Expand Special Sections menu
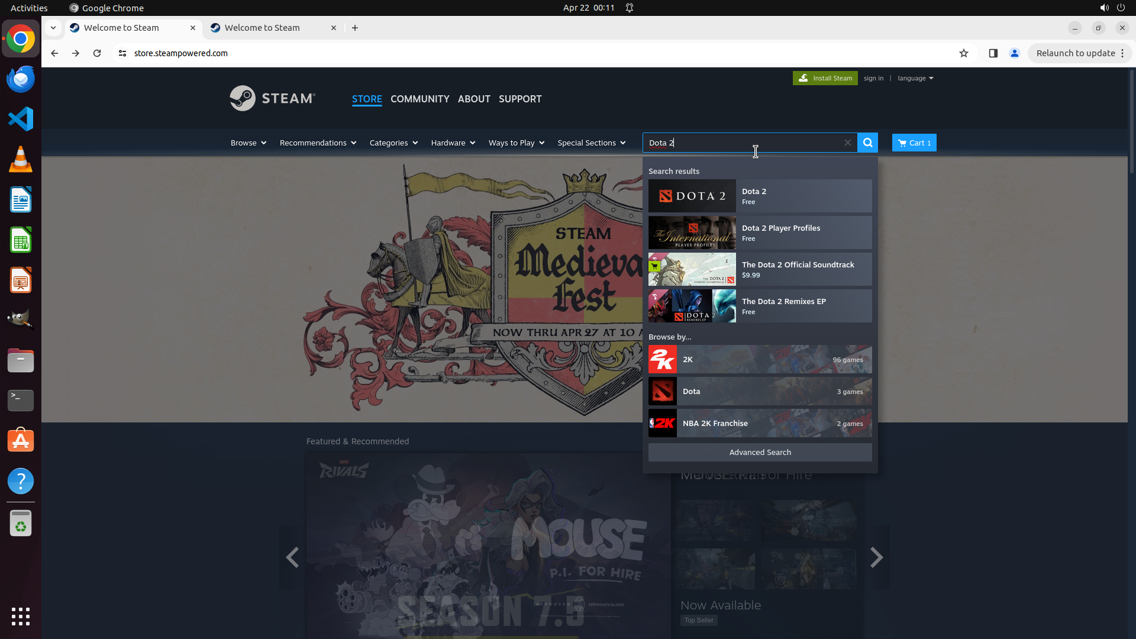This screenshot has width=1136, height=639. [x=590, y=143]
